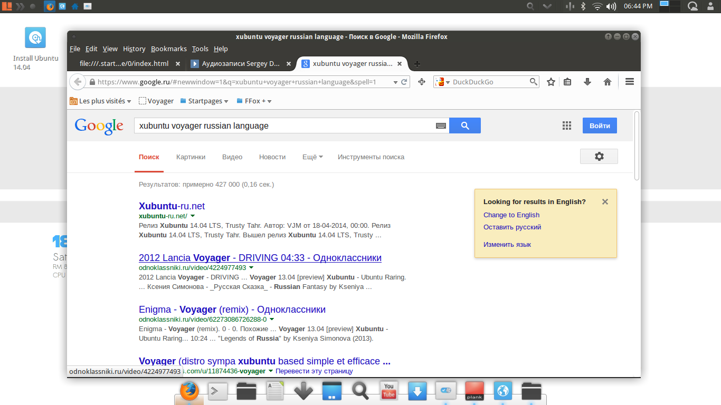Click Инструменты поиска

click(x=371, y=157)
